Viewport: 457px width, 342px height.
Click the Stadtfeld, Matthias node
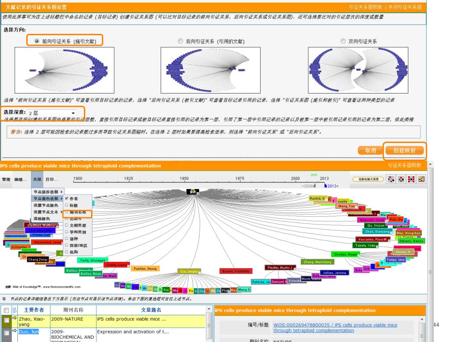coord(42,226)
